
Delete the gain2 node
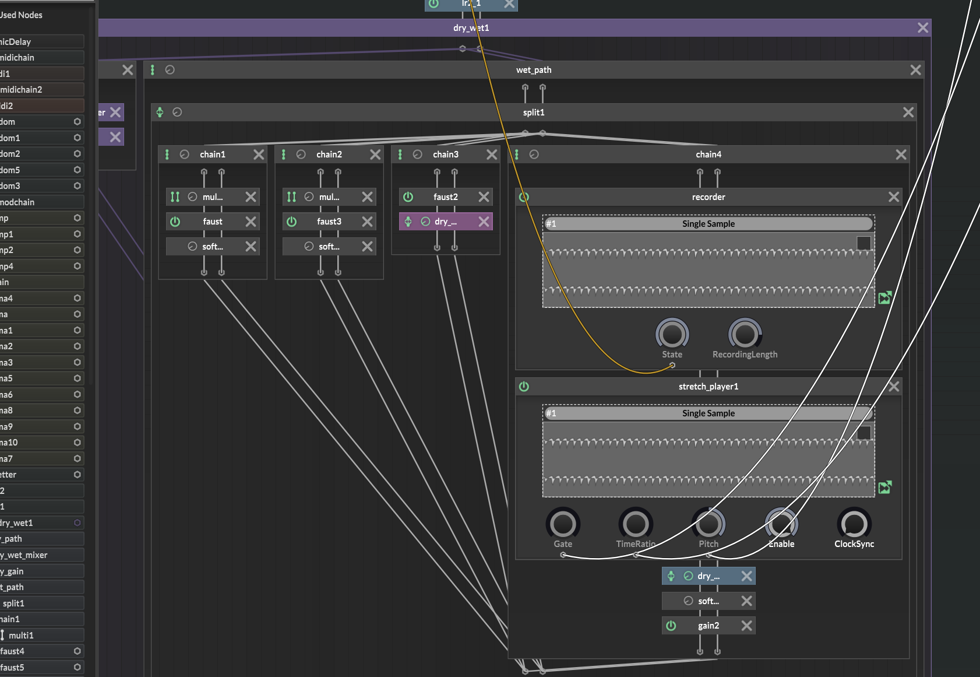pyautogui.click(x=746, y=626)
